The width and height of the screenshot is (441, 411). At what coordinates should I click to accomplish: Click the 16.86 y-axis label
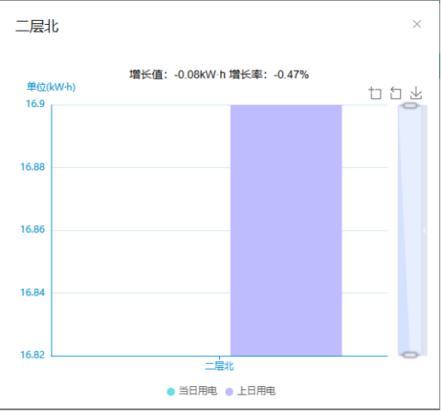click(32, 229)
